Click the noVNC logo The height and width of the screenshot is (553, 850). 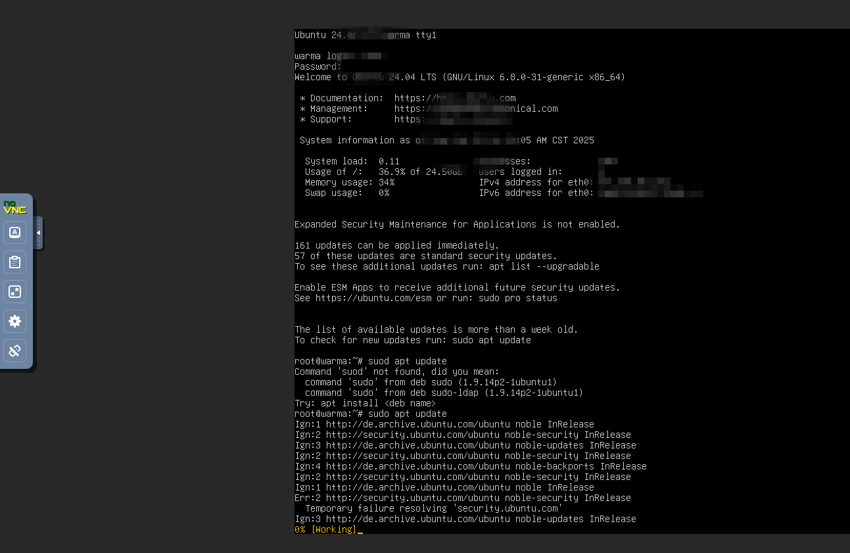pos(14,206)
